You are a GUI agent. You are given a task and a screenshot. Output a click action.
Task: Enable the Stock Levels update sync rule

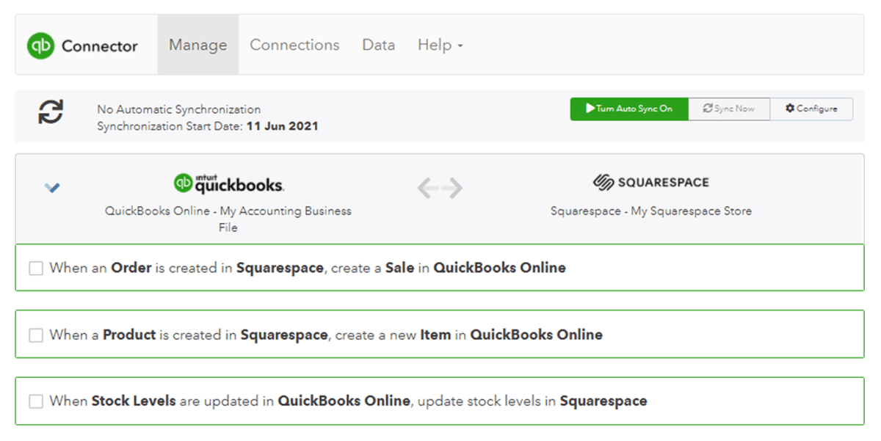(36, 401)
